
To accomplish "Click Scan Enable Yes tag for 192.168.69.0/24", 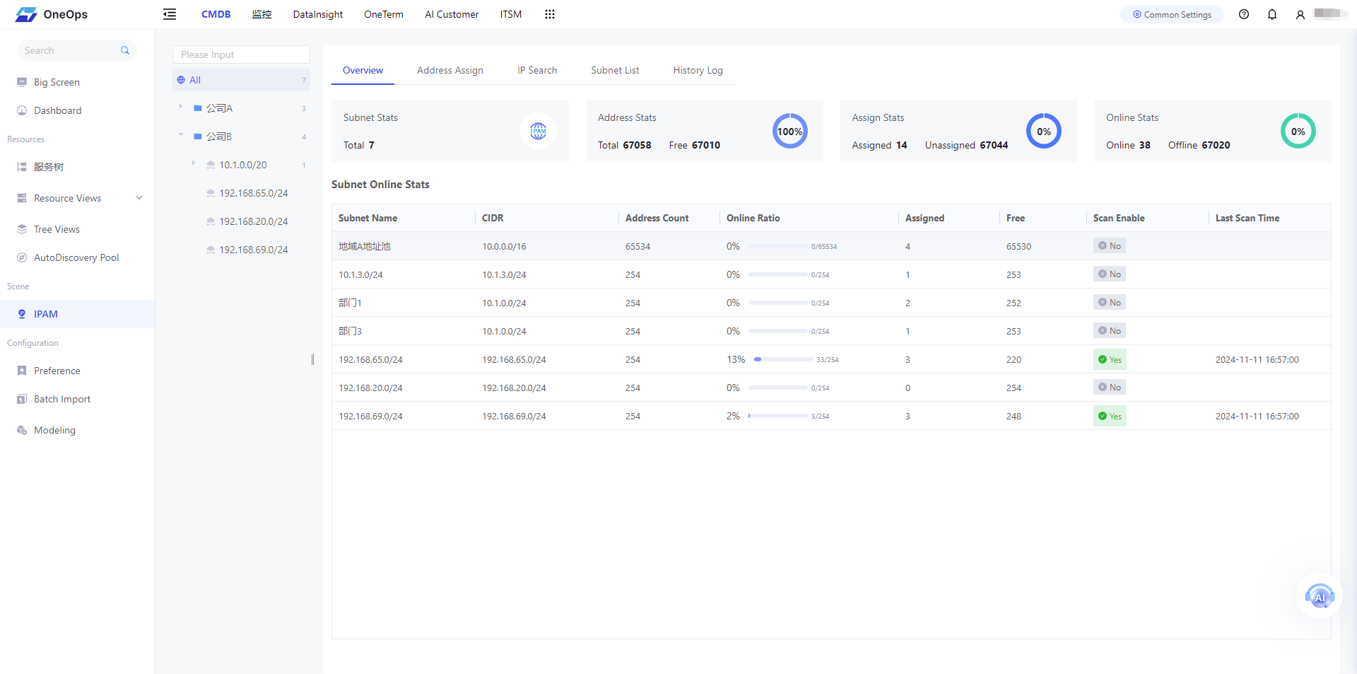I will 1110,416.
